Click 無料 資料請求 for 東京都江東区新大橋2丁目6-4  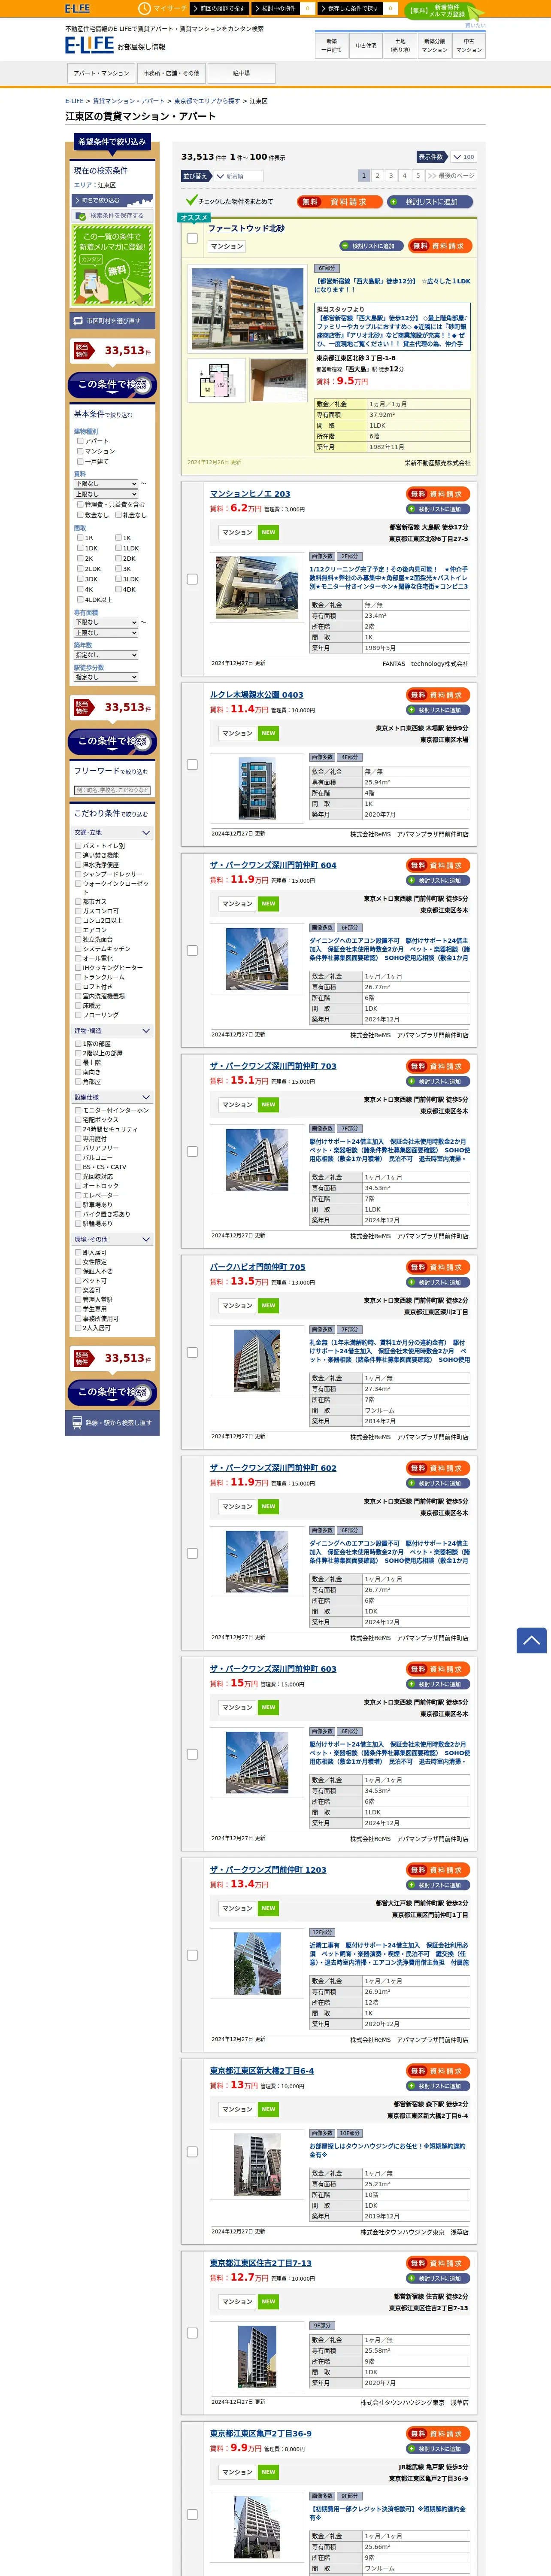438,2071
